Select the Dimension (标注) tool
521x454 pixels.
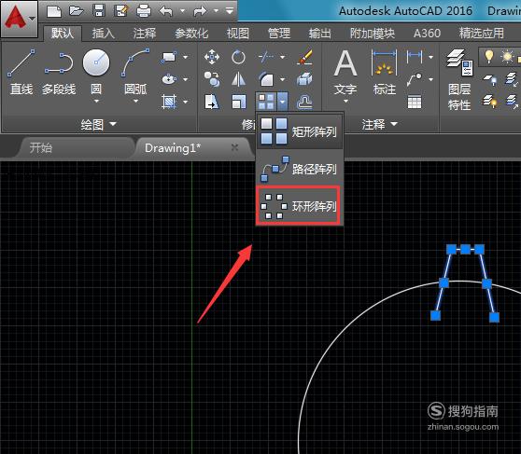(385, 73)
